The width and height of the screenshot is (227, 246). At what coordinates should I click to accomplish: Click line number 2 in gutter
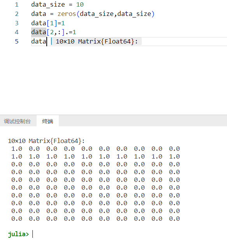tap(17, 14)
